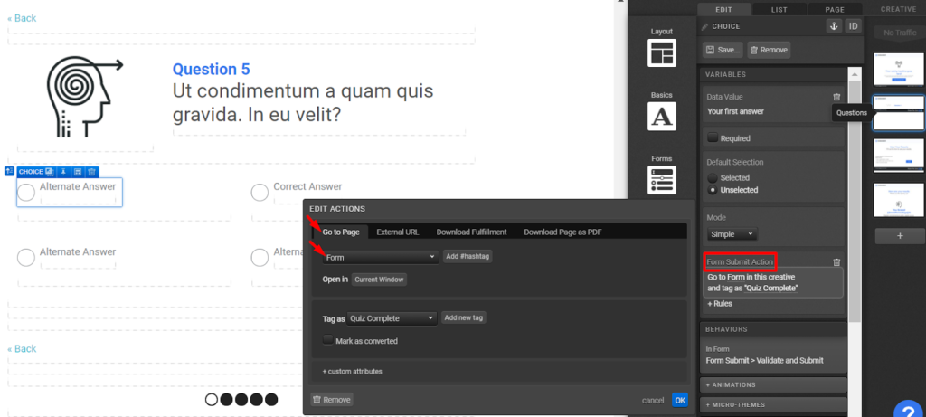Viewport: 926px width, 417px height.
Task: Click the pin icon on Choice toolbar
Action: click(x=64, y=171)
